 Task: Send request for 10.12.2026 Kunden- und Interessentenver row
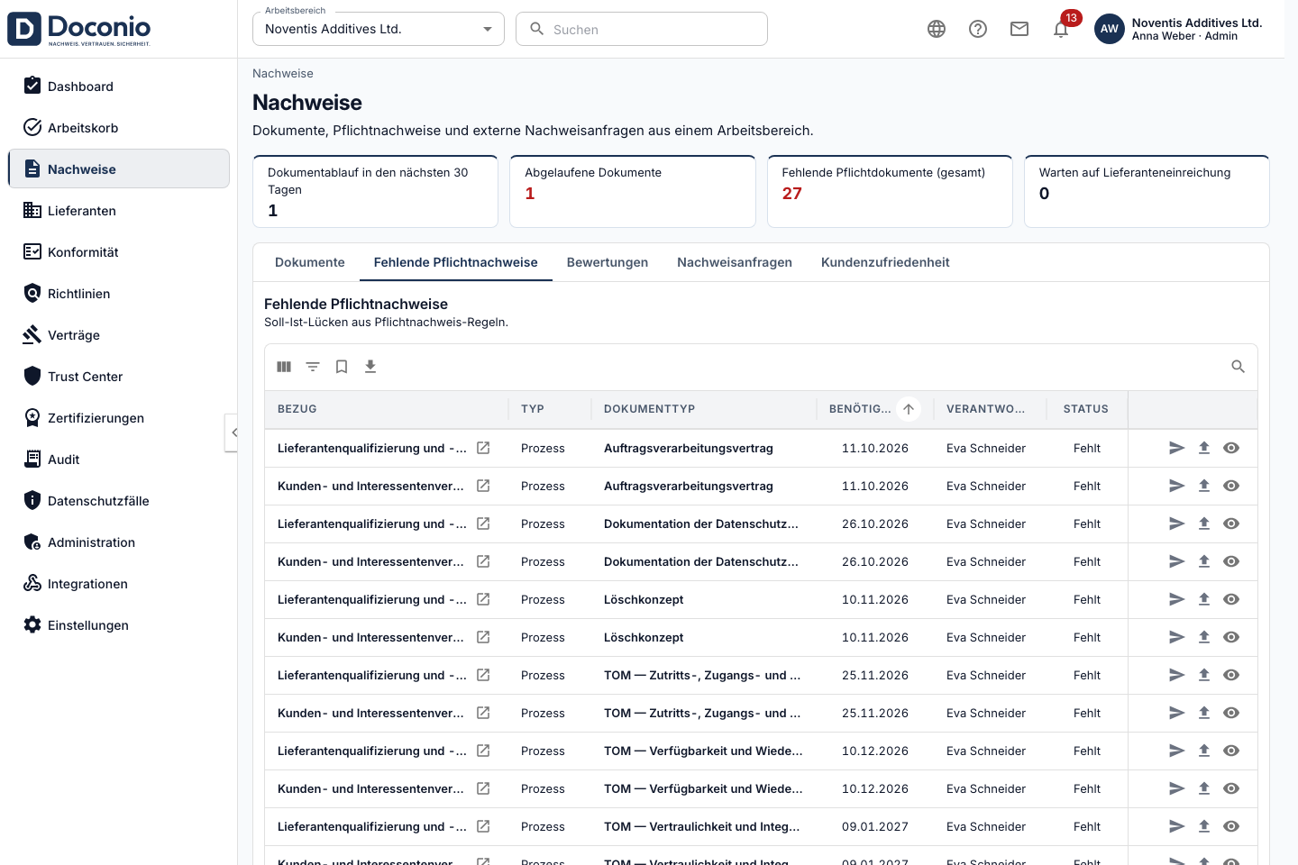pos(1176,788)
